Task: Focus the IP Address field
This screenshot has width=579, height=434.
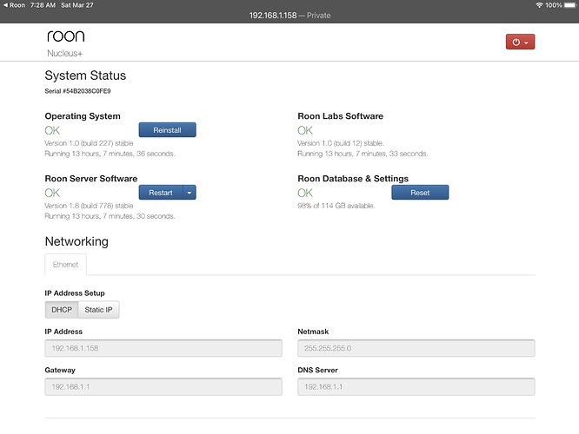Action: (x=163, y=348)
